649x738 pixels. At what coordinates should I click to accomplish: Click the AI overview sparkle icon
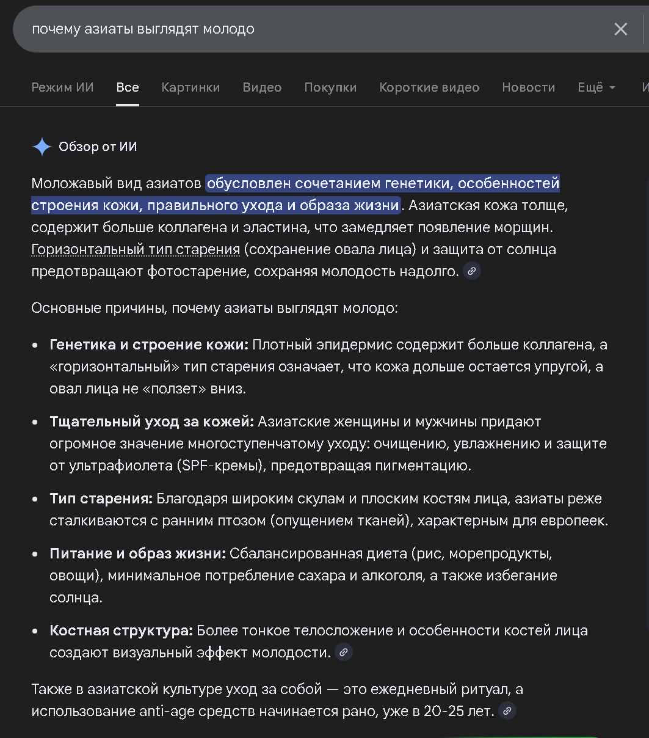(x=42, y=147)
